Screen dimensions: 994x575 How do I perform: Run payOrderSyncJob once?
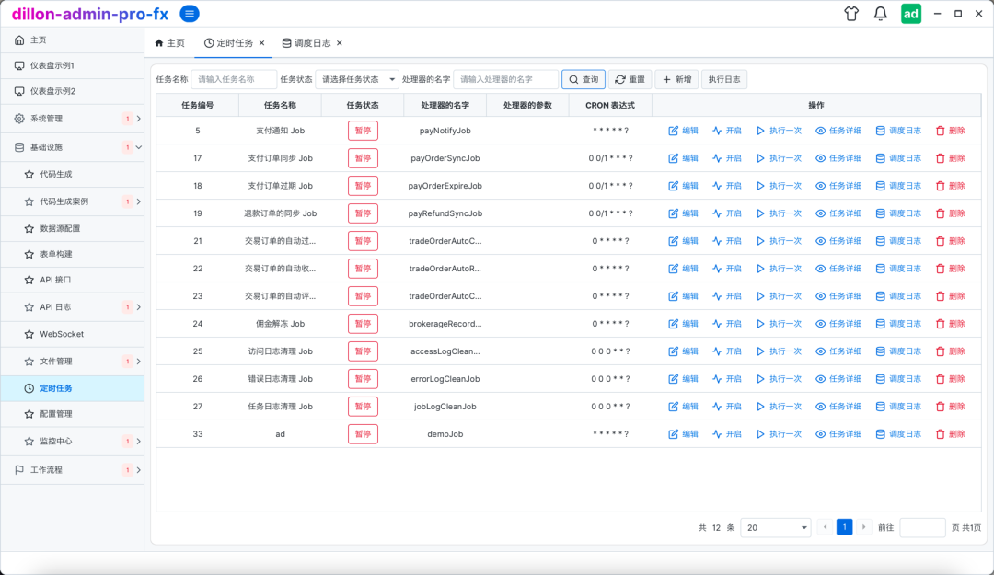coord(779,158)
